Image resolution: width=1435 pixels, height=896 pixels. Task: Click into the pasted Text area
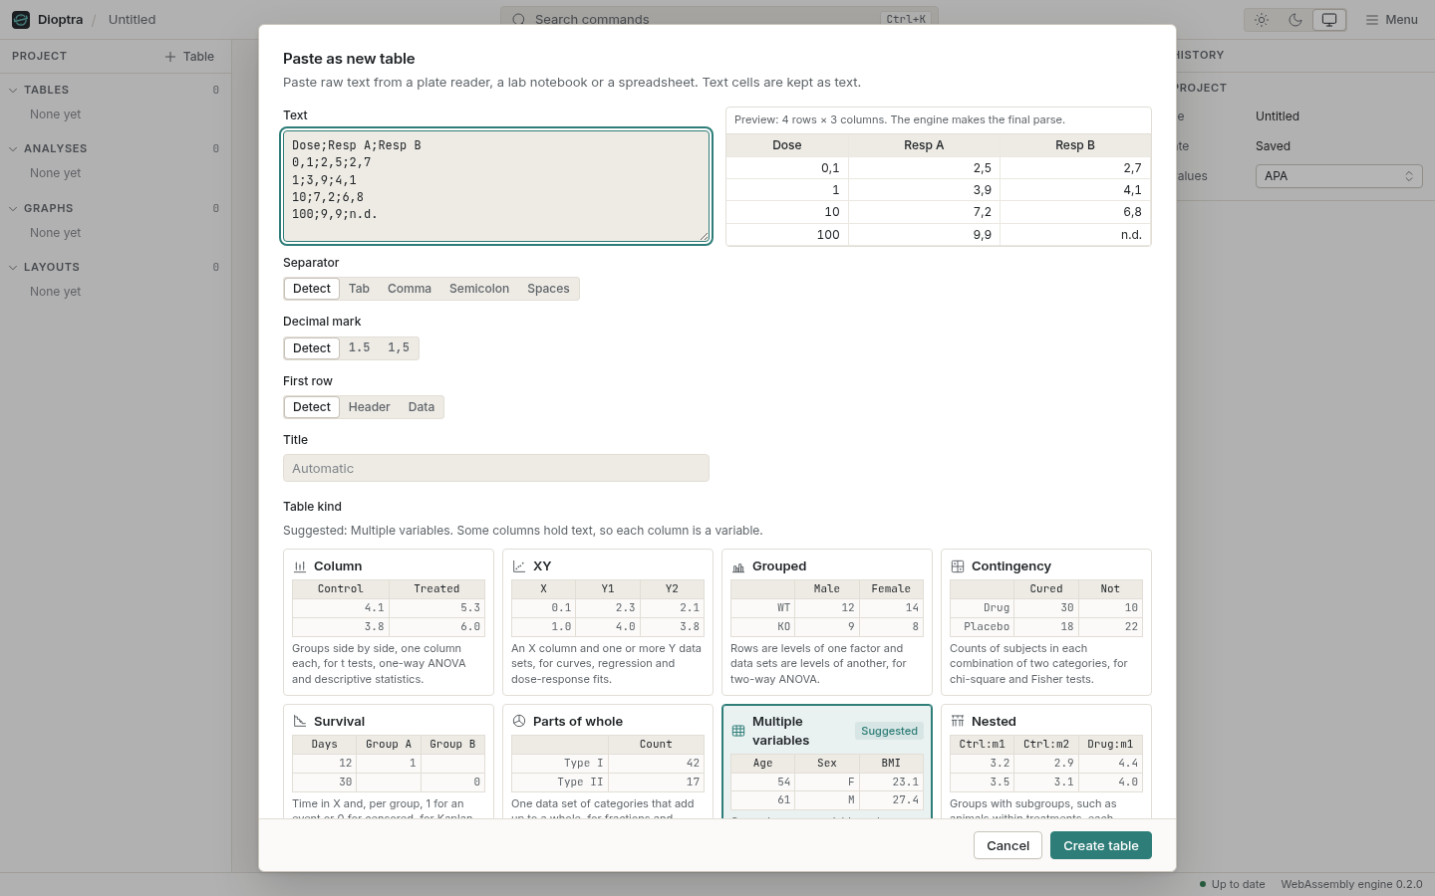[x=496, y=186]
